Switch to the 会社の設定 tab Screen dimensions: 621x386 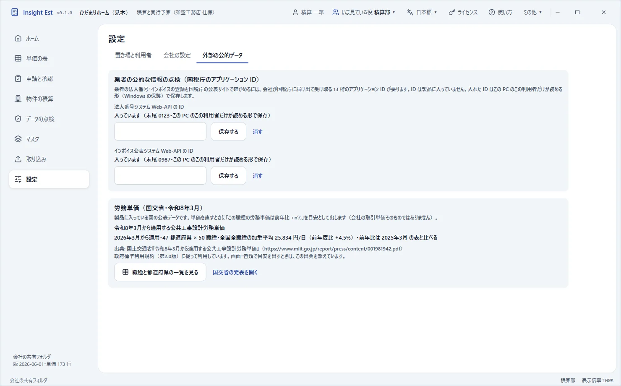coord(177,55)
